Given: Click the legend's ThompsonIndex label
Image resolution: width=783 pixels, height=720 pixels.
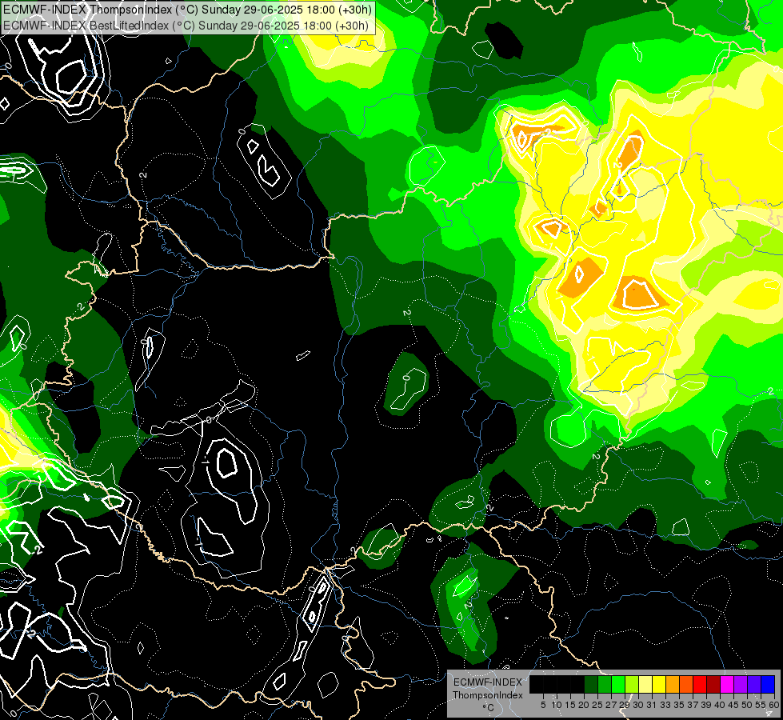Looking at the screenshot, I should (x=488, y=695).
